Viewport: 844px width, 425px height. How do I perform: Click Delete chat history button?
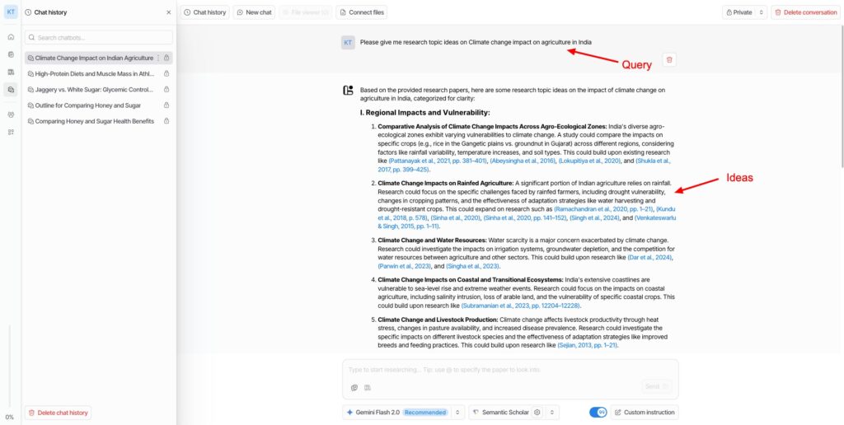(x=59, y=413)
